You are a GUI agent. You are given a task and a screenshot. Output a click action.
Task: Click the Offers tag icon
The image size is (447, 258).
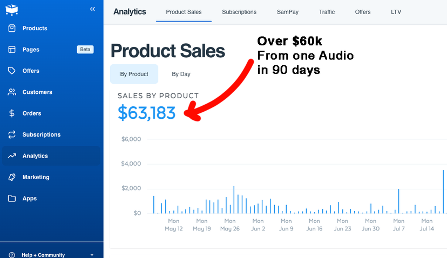point(12,71)
